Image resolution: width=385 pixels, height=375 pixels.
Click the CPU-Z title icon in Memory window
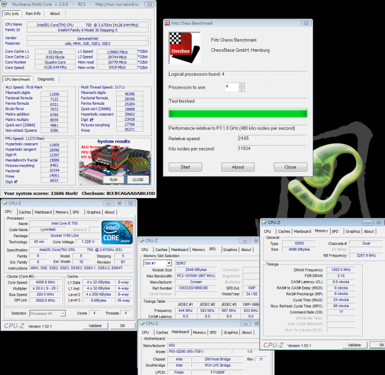click(x=264, y=222)
